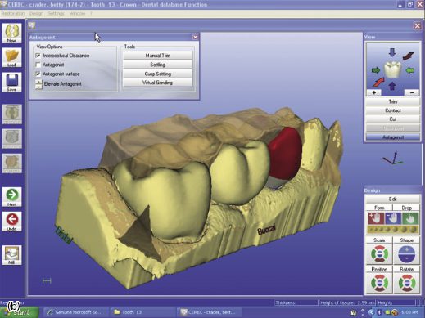Zoom in with the view plus button

tap(374, 92)
